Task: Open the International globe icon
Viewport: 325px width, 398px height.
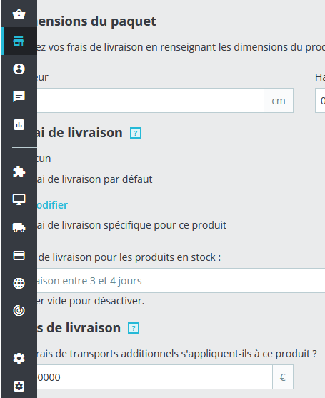Action: (19, 283)
